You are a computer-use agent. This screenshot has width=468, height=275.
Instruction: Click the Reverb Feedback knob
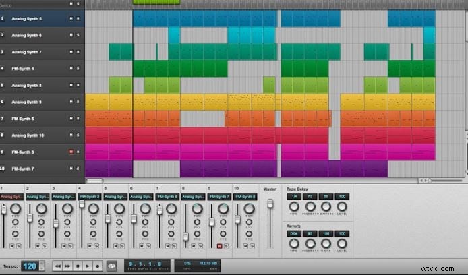point(310,244)
